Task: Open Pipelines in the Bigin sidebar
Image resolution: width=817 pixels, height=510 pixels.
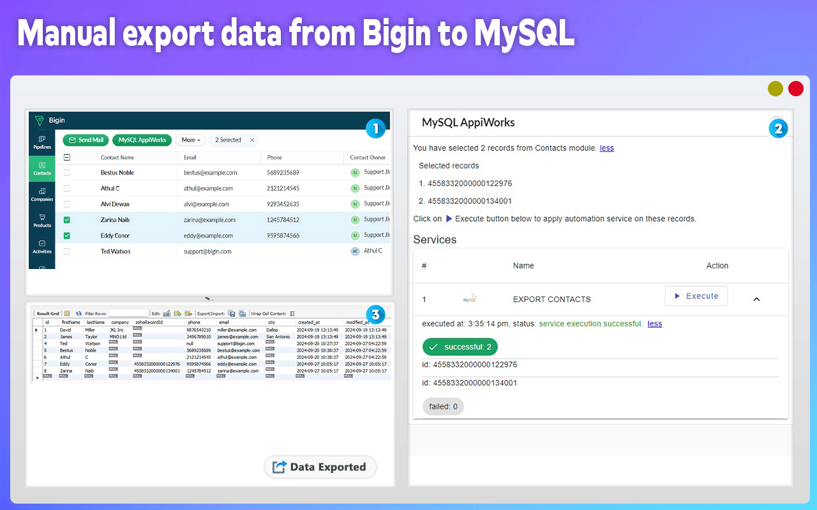Action: click(x=42, y=142)
